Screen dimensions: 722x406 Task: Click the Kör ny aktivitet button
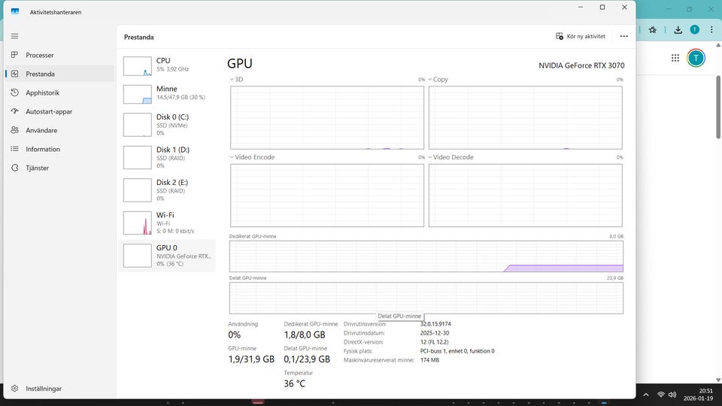(580, 36)
